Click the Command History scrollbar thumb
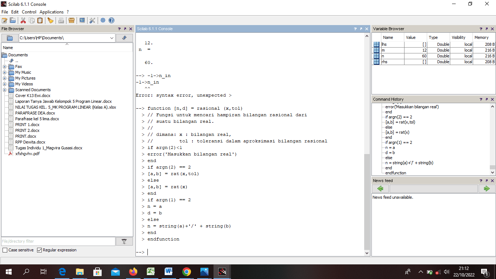The height and width of the screenshot is (279, 496). coord(492,167)
